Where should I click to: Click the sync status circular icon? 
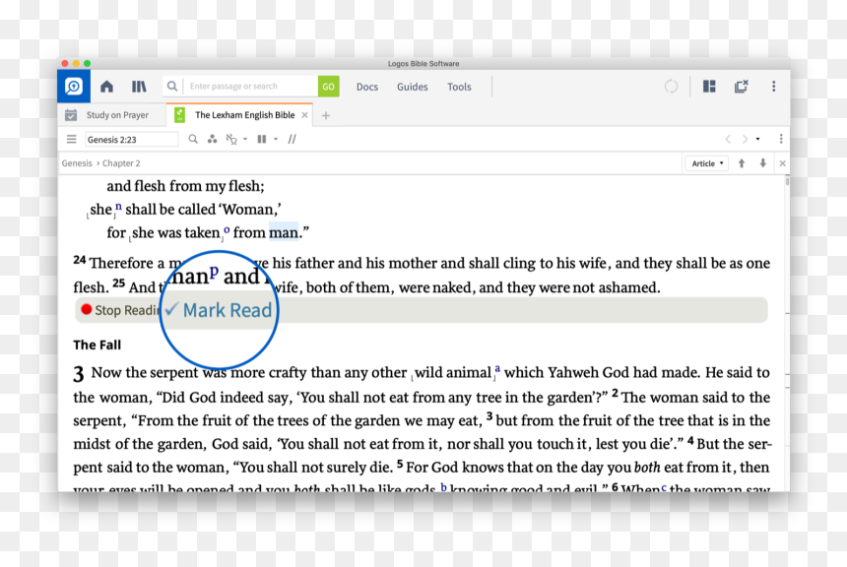(x=671, y=87)
